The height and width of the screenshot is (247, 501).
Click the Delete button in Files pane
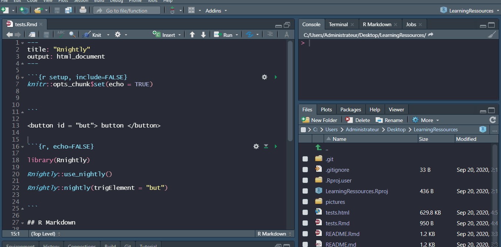[x=358, y=120]
